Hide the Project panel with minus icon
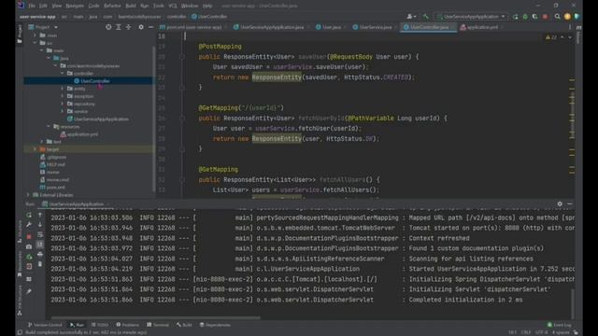The height and width of the screenshot is (336, 598). click(151, 27)
